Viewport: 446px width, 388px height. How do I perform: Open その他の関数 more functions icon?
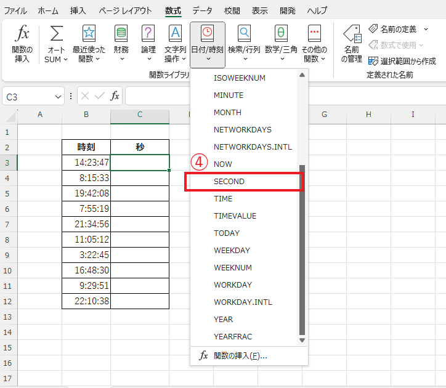point(314,33)
